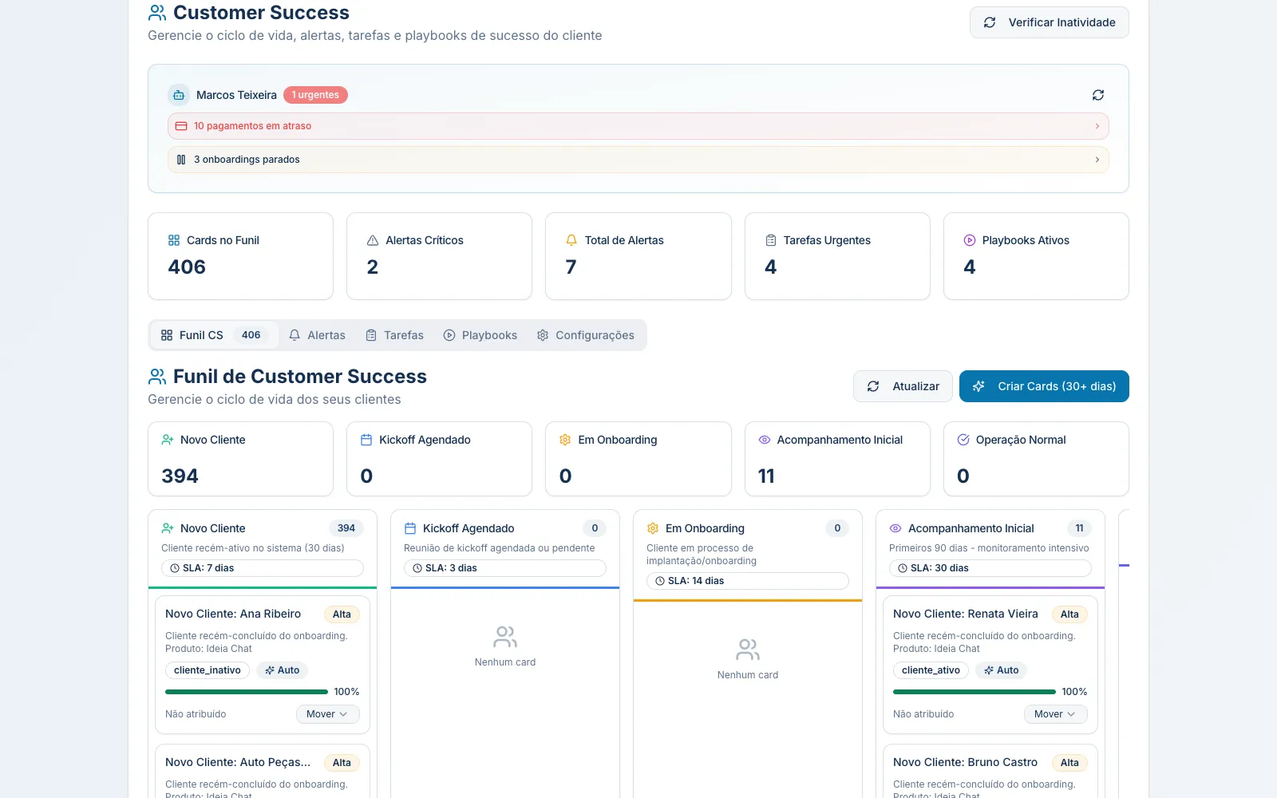Viewport: 1277px width, 798px height.
Task: Expand chevron on overdue payments alert row
Action: pos(1097,126)
